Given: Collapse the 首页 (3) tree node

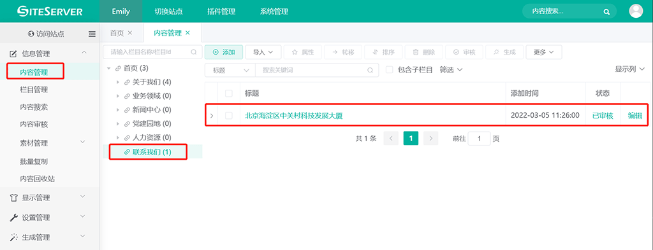Looking at the screenshot, I should pyautogui.click(x=109, y=68).
